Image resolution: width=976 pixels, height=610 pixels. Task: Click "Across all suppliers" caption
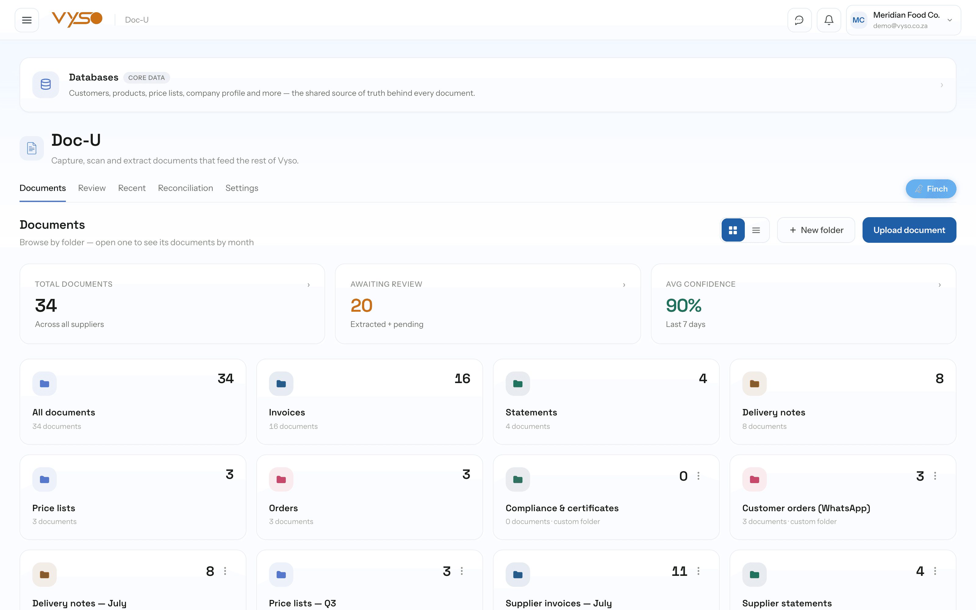tap(69, 324)
